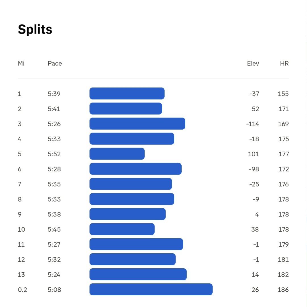The height and width of the screenshot is (307, 307).
Task: Select the mile 10 pace bar
Action: pos(122,229)
